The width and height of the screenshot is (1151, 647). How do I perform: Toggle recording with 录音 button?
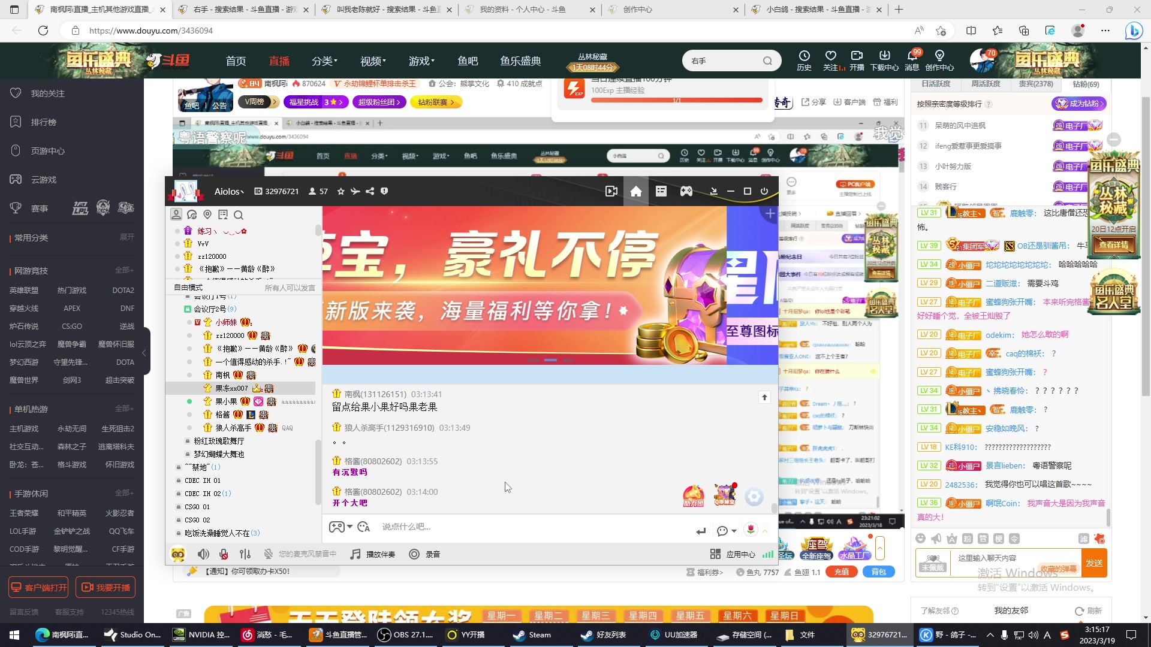click(424, 554)
